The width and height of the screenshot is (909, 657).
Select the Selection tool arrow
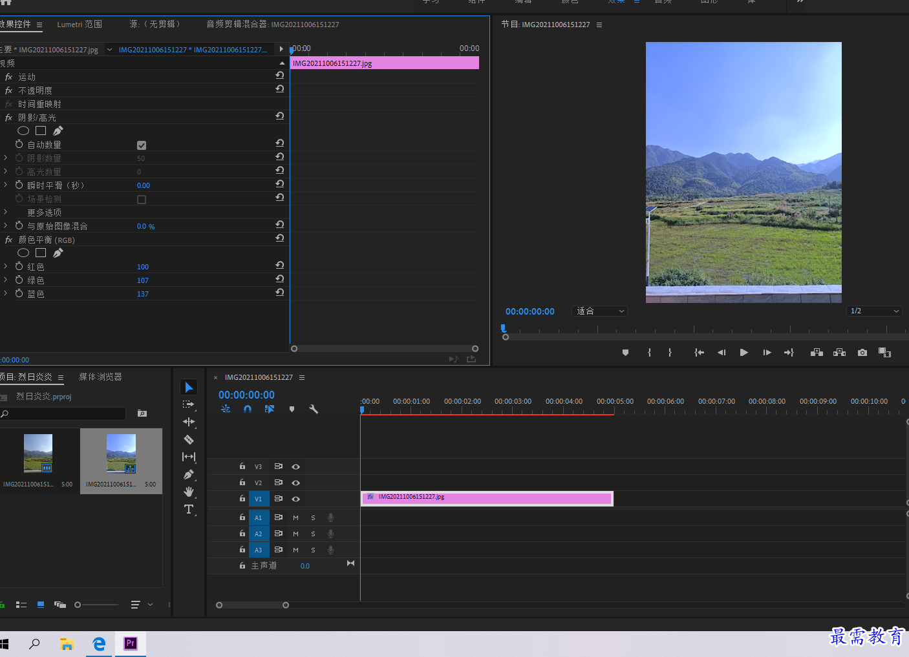pyautogui.click(x=189, y=387)
